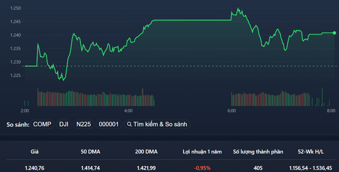
Task: Click the Lợi nhuận 1 năm header
Action: tap(202, 151)
